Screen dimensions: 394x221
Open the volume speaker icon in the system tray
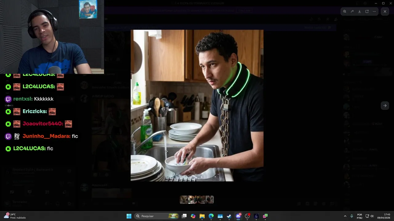tap(372, 216)
